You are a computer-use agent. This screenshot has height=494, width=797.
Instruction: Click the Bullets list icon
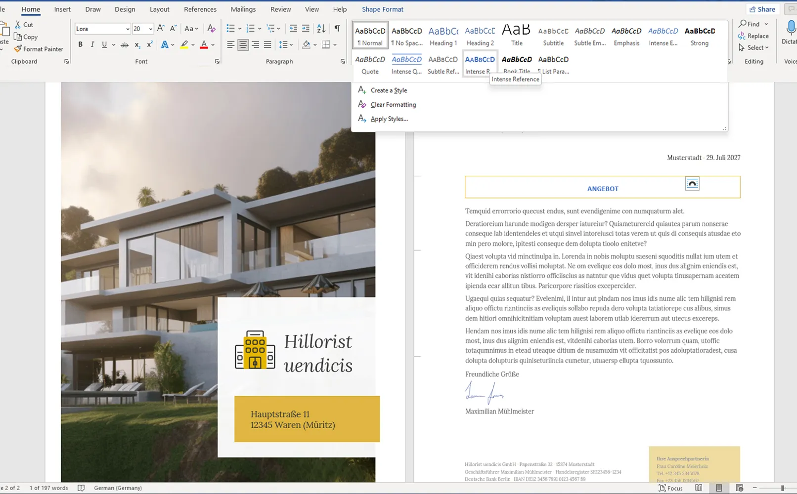[x=230, y=28]
